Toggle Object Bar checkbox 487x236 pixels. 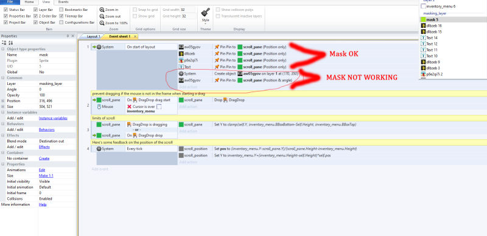(36, 22)
